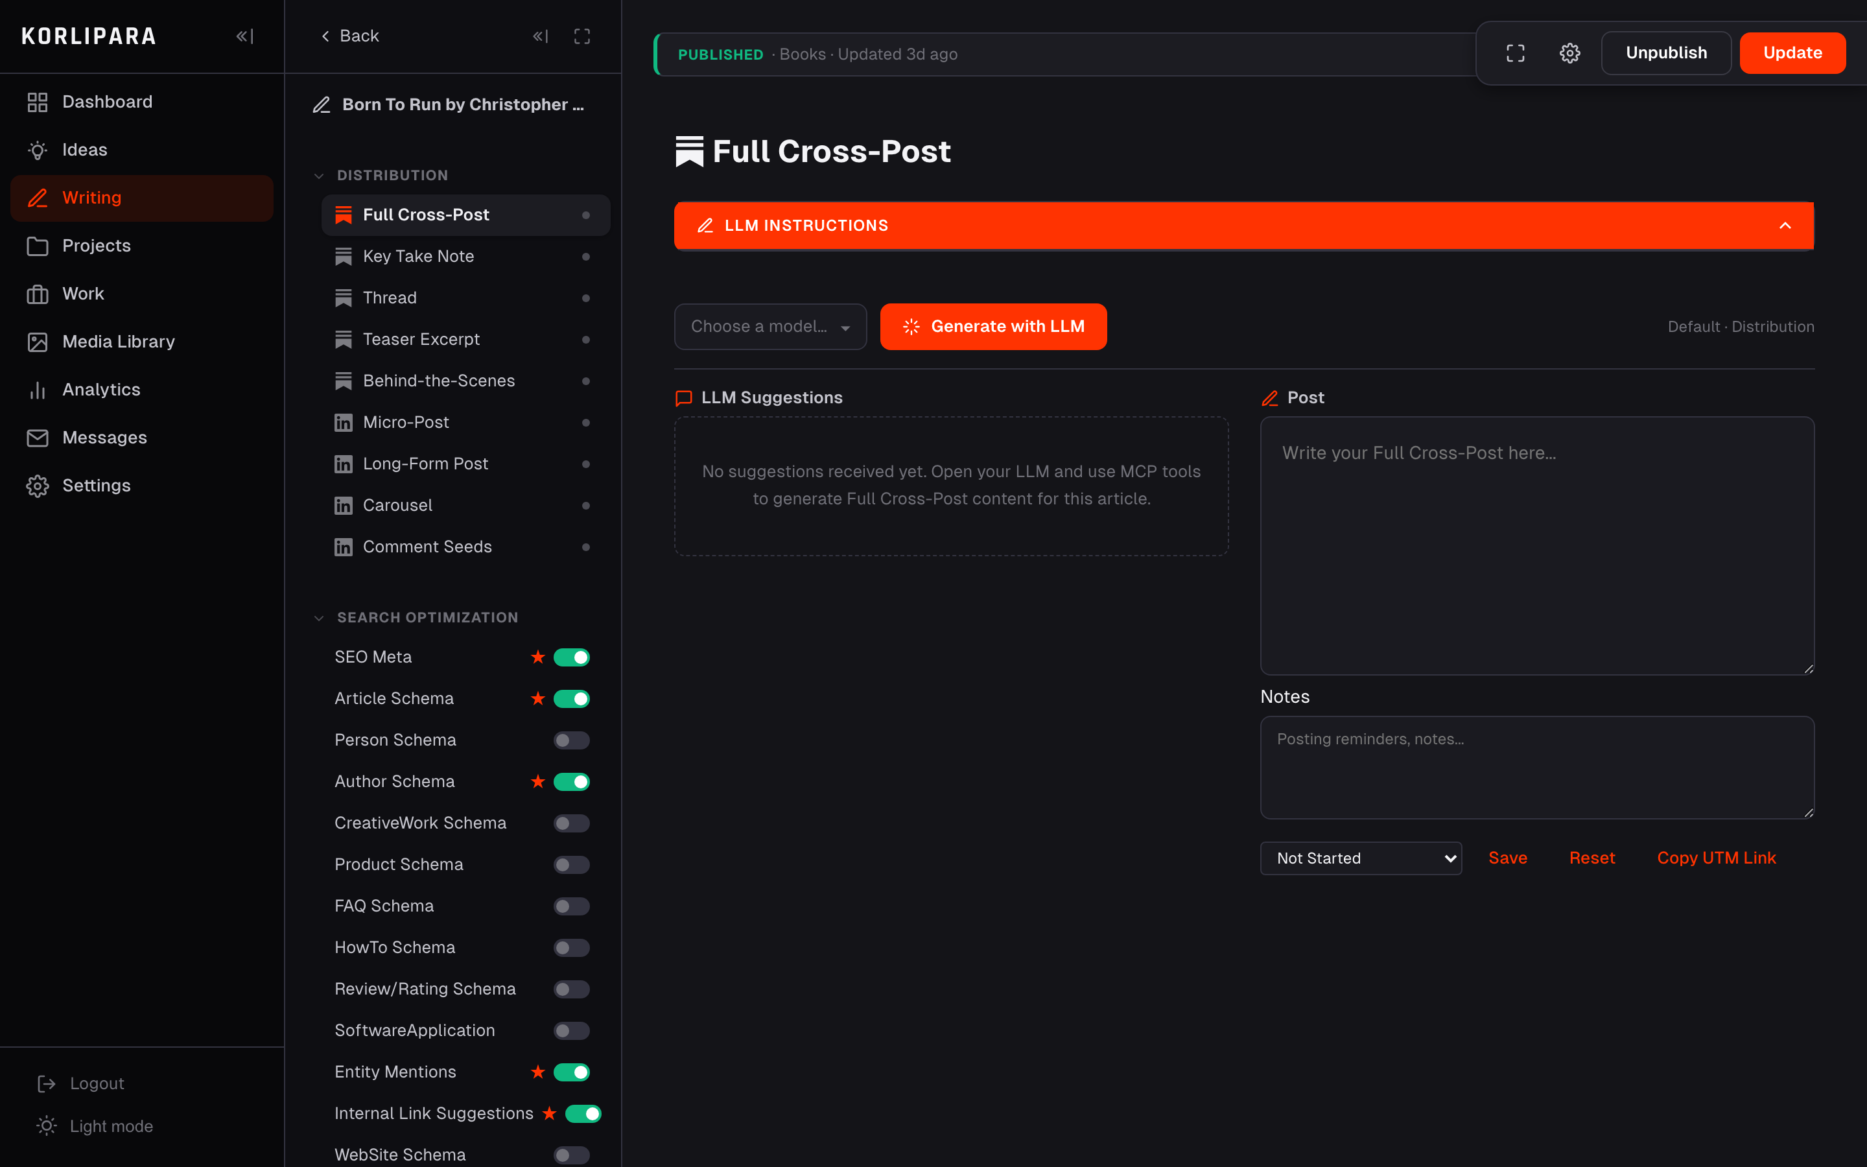The image size is (1867, 1167).
Task: Enable the Person Schema toggle
Action: 572,741
